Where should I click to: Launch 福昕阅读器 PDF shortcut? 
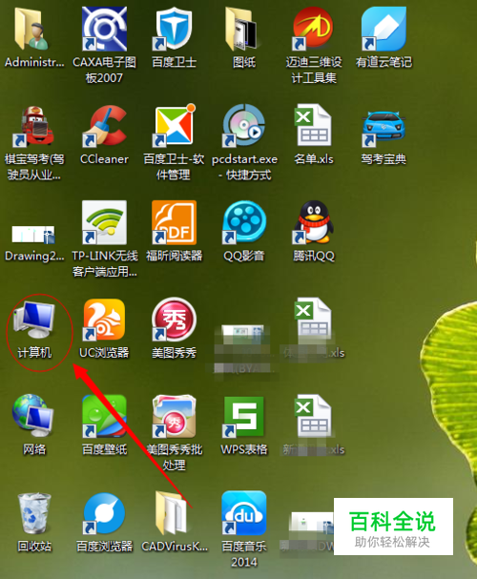(174, 222)
